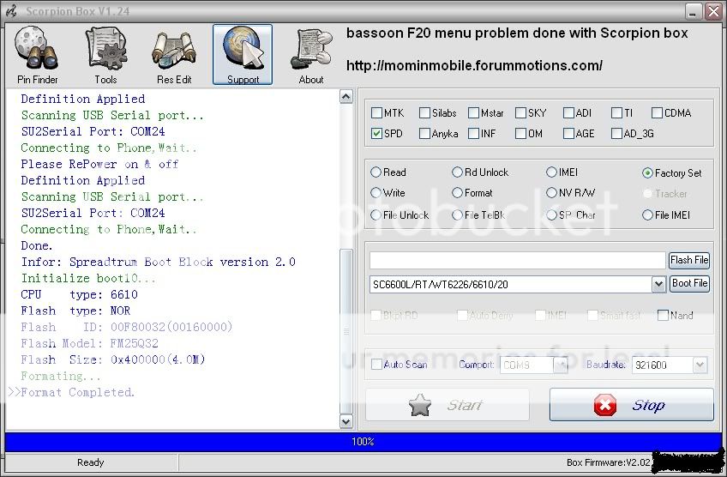Pick the File TelBk option
The width and height of the screenshot is (727, 477).
click(x=457, y=214)
